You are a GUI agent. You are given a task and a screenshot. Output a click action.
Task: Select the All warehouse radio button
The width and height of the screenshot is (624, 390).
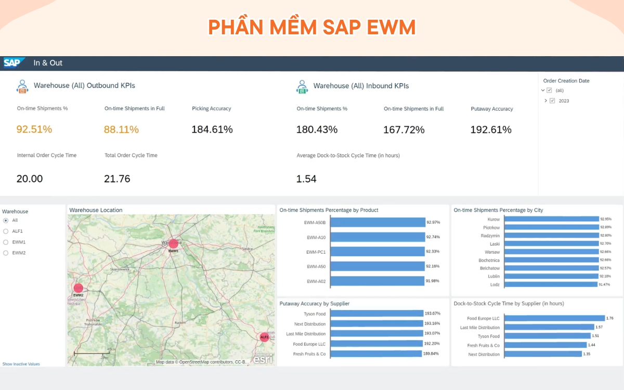coord(6,220)
